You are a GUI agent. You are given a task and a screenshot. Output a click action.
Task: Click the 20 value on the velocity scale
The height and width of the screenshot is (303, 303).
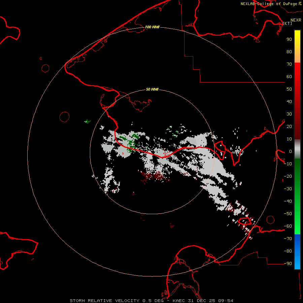pyautogui.click(x=289, y=127)
